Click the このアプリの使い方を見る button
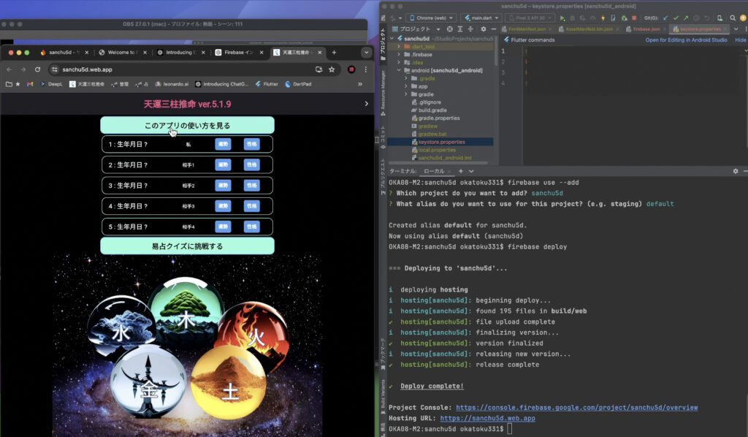Image resolution: width=748 pixels, height=437 pixels. tap(187, 125)
